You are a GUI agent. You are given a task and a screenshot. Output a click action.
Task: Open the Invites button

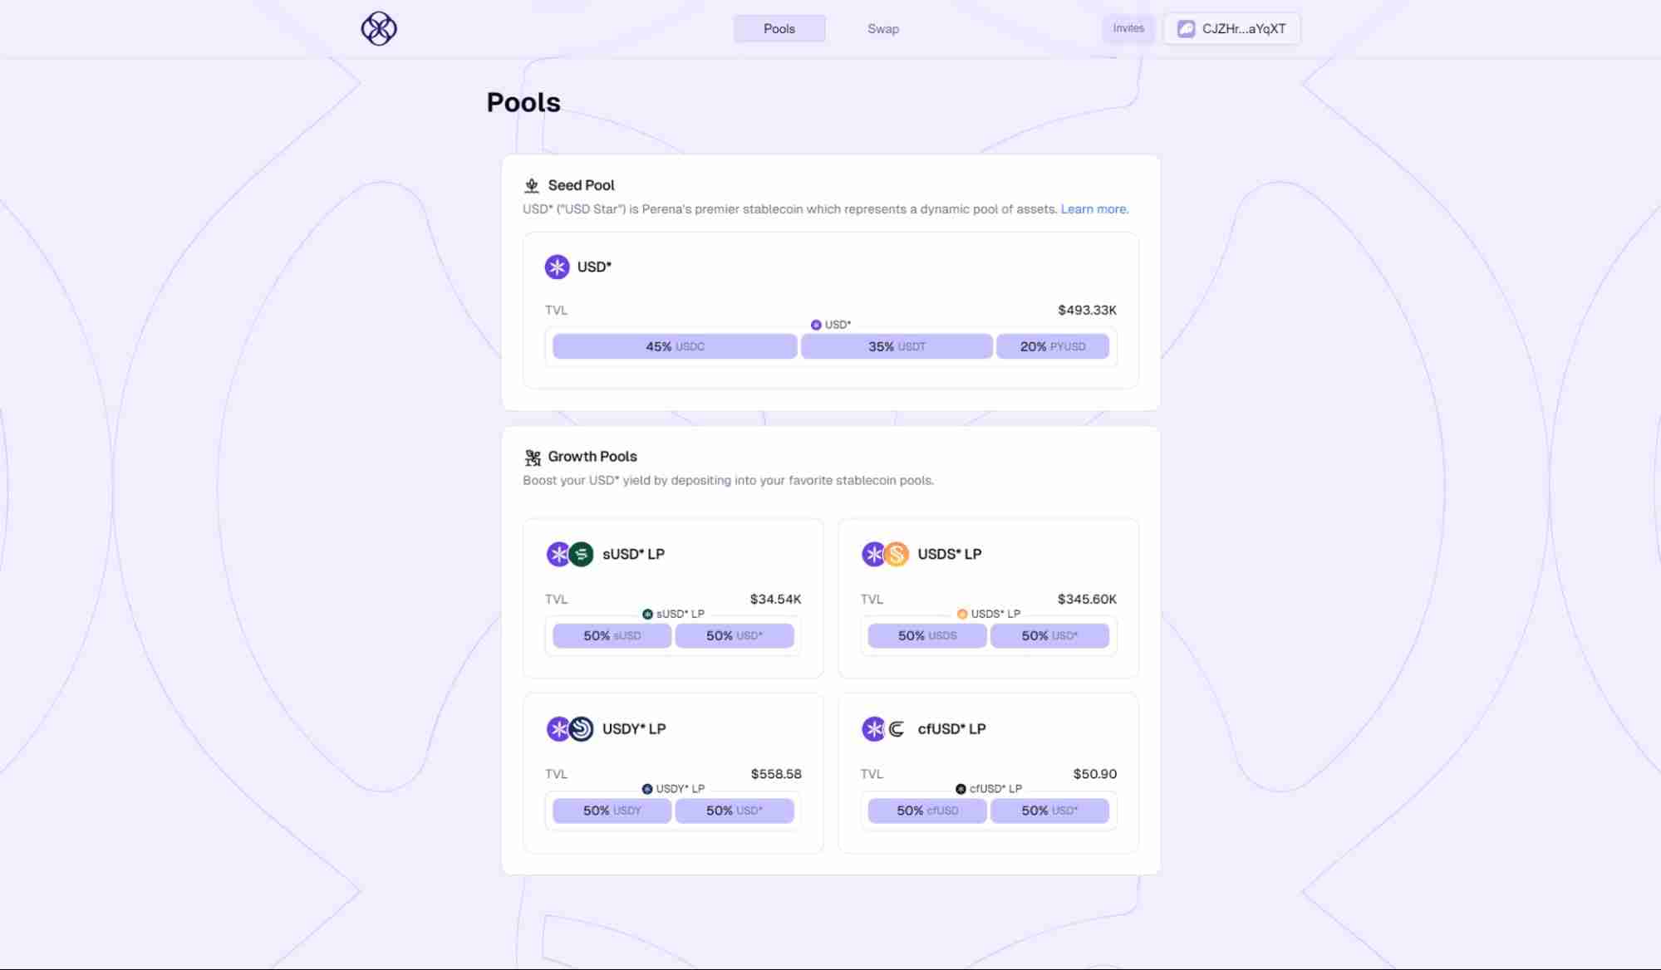pos(1128,28)
